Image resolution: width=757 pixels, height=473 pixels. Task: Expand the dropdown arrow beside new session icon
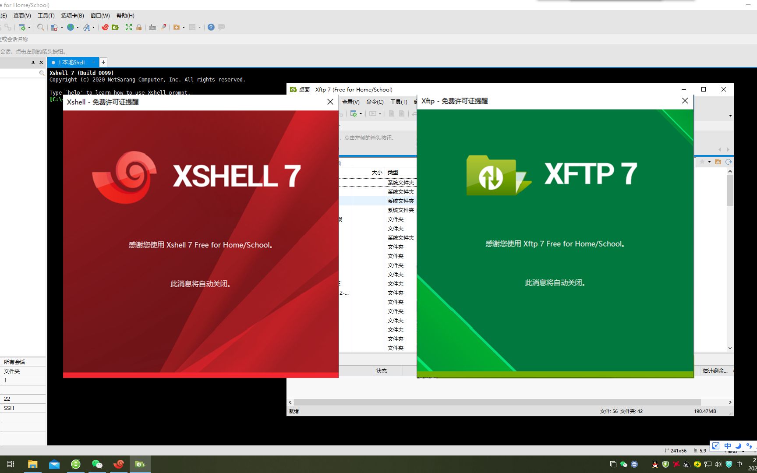pos(29,27)
